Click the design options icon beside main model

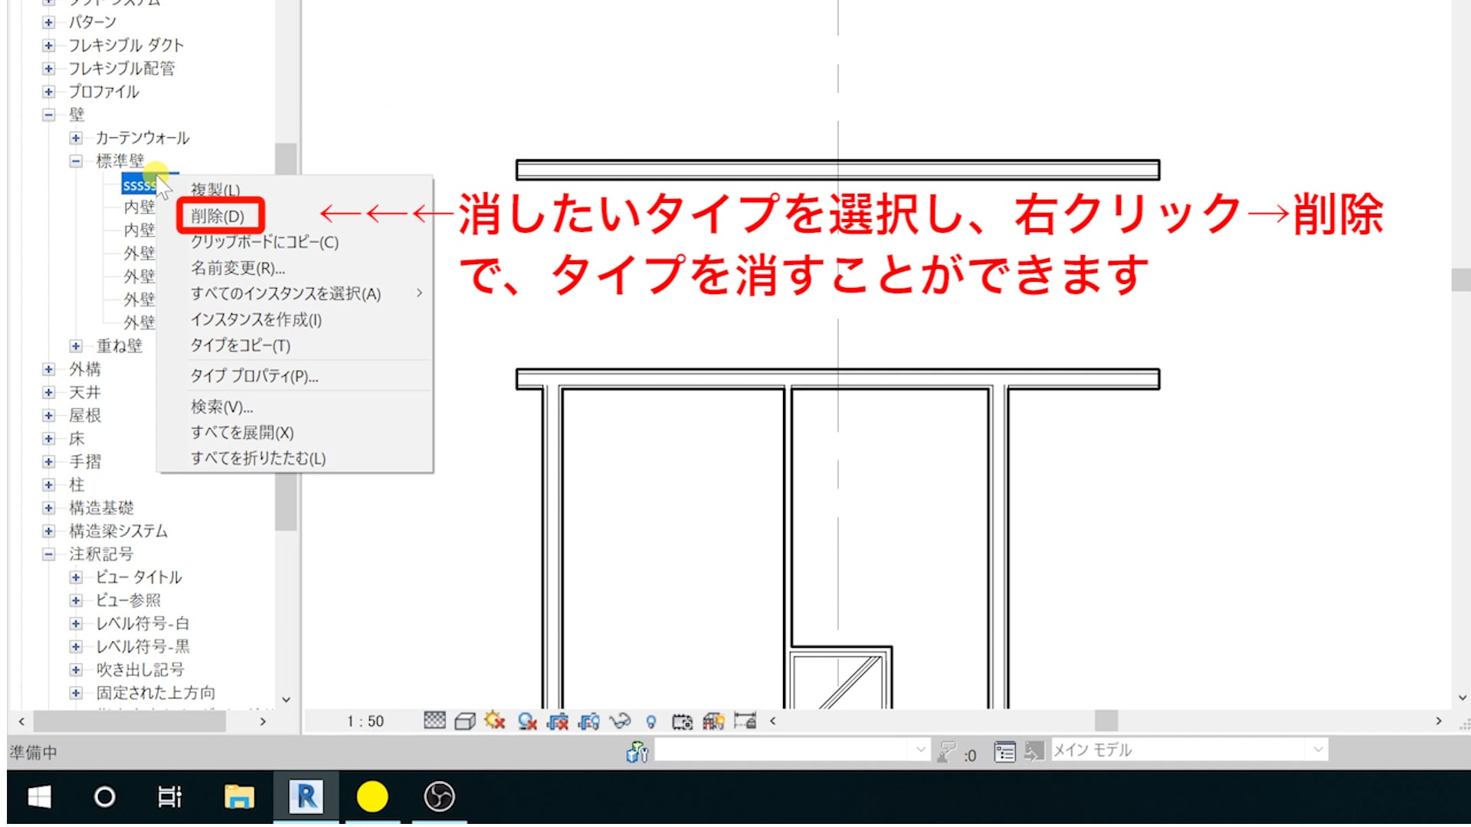1004,753
